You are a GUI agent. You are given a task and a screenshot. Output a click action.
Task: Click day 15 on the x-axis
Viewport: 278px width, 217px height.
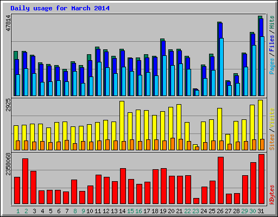[x=130, y=211]
